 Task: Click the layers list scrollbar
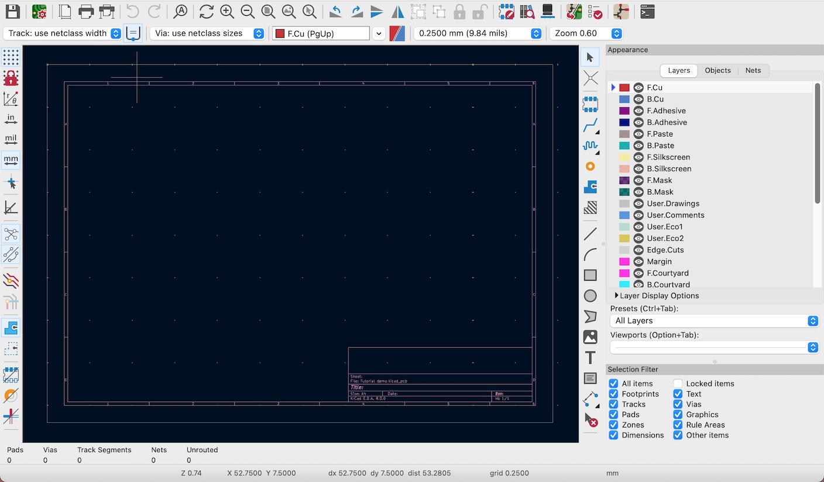(818, 143)
